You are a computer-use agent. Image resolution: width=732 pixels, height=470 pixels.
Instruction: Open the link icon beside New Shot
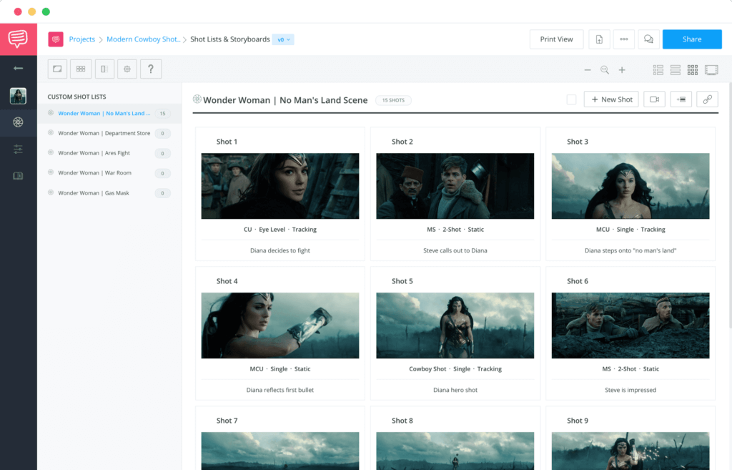706,99
